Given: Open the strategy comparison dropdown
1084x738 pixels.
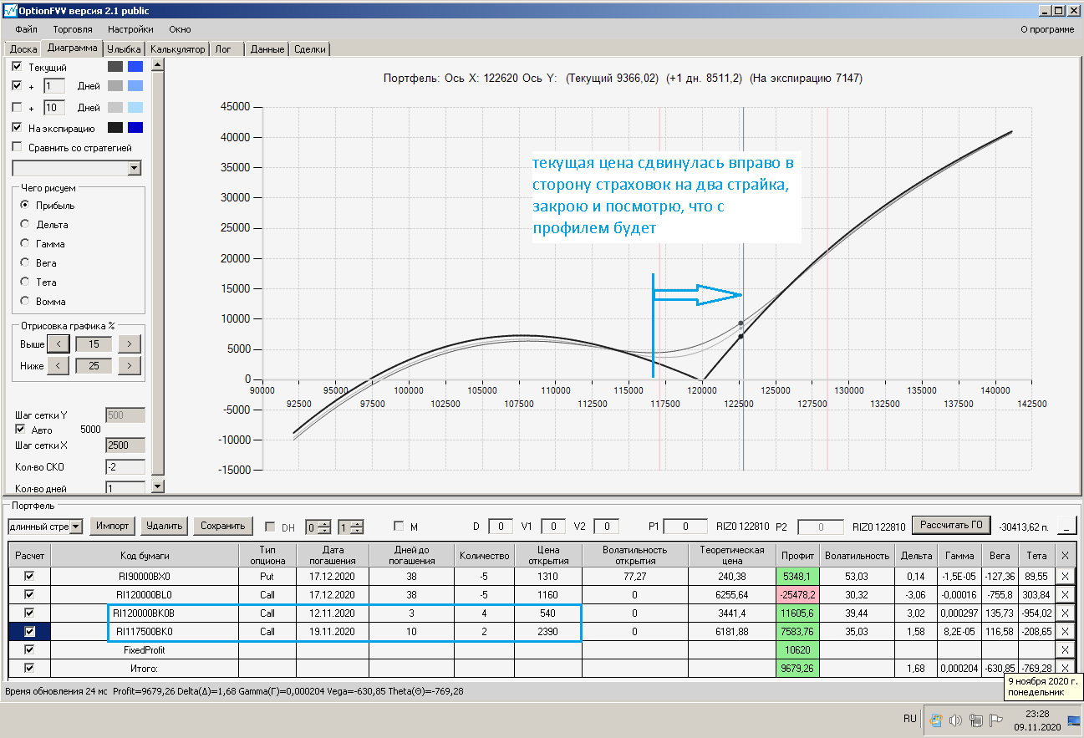Looking at the screenshot, I should pyautogui.click(x=135, y=168).
